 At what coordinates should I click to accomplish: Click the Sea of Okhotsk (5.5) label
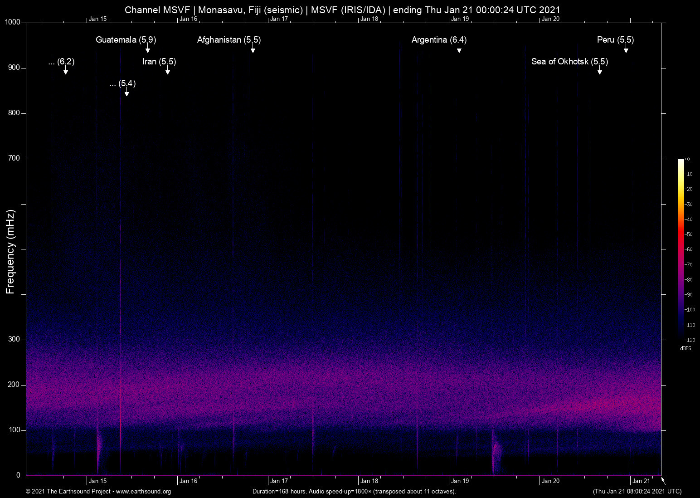coord(570,62)
